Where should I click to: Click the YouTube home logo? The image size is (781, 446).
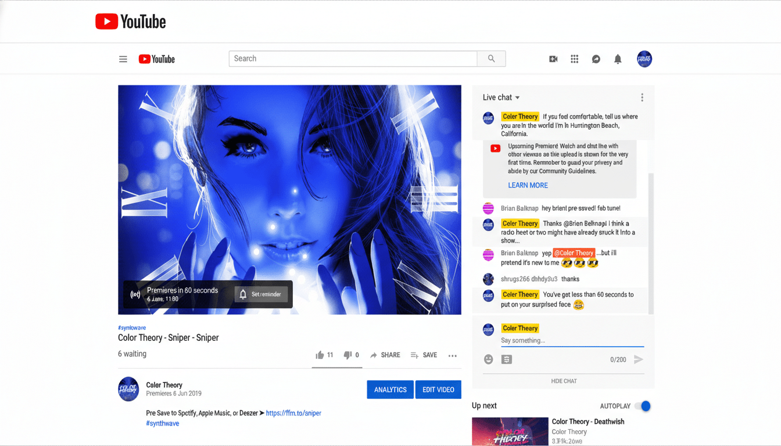point(156,59)
